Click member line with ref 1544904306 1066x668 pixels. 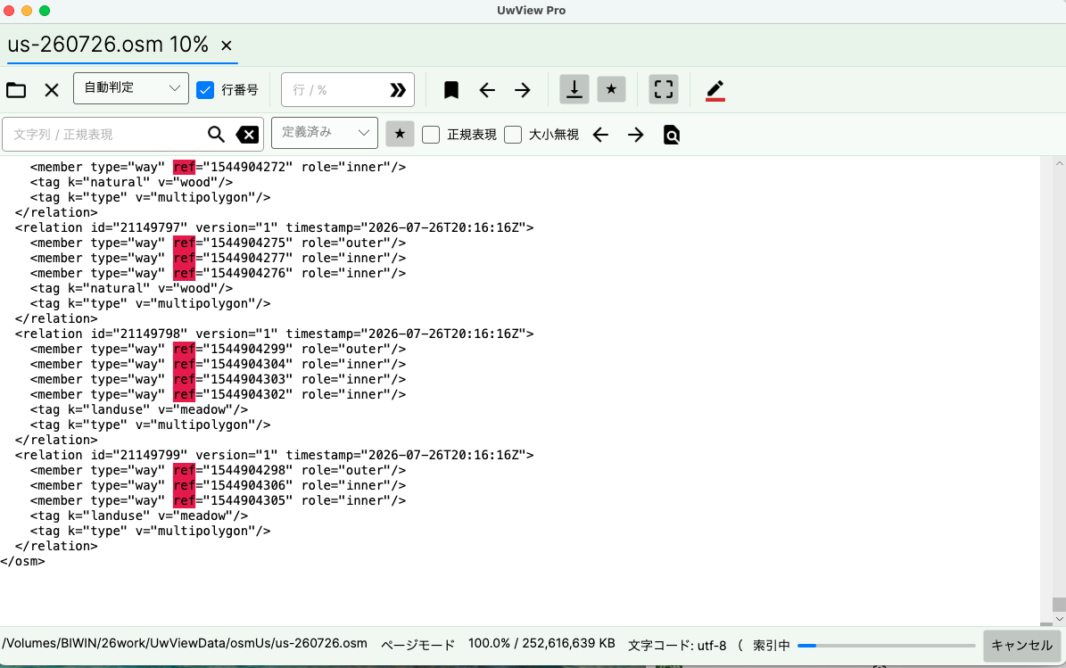click(219, 485)
